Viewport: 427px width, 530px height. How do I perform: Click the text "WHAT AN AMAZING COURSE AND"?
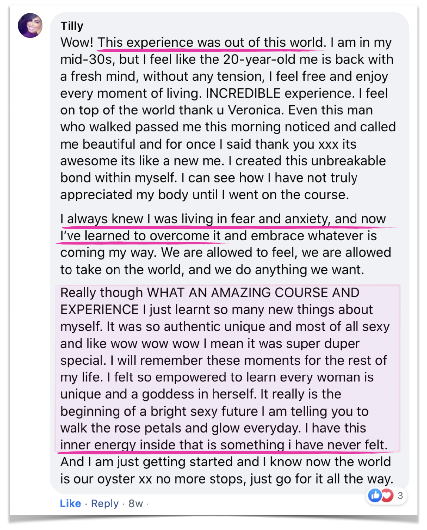[253, 293]
